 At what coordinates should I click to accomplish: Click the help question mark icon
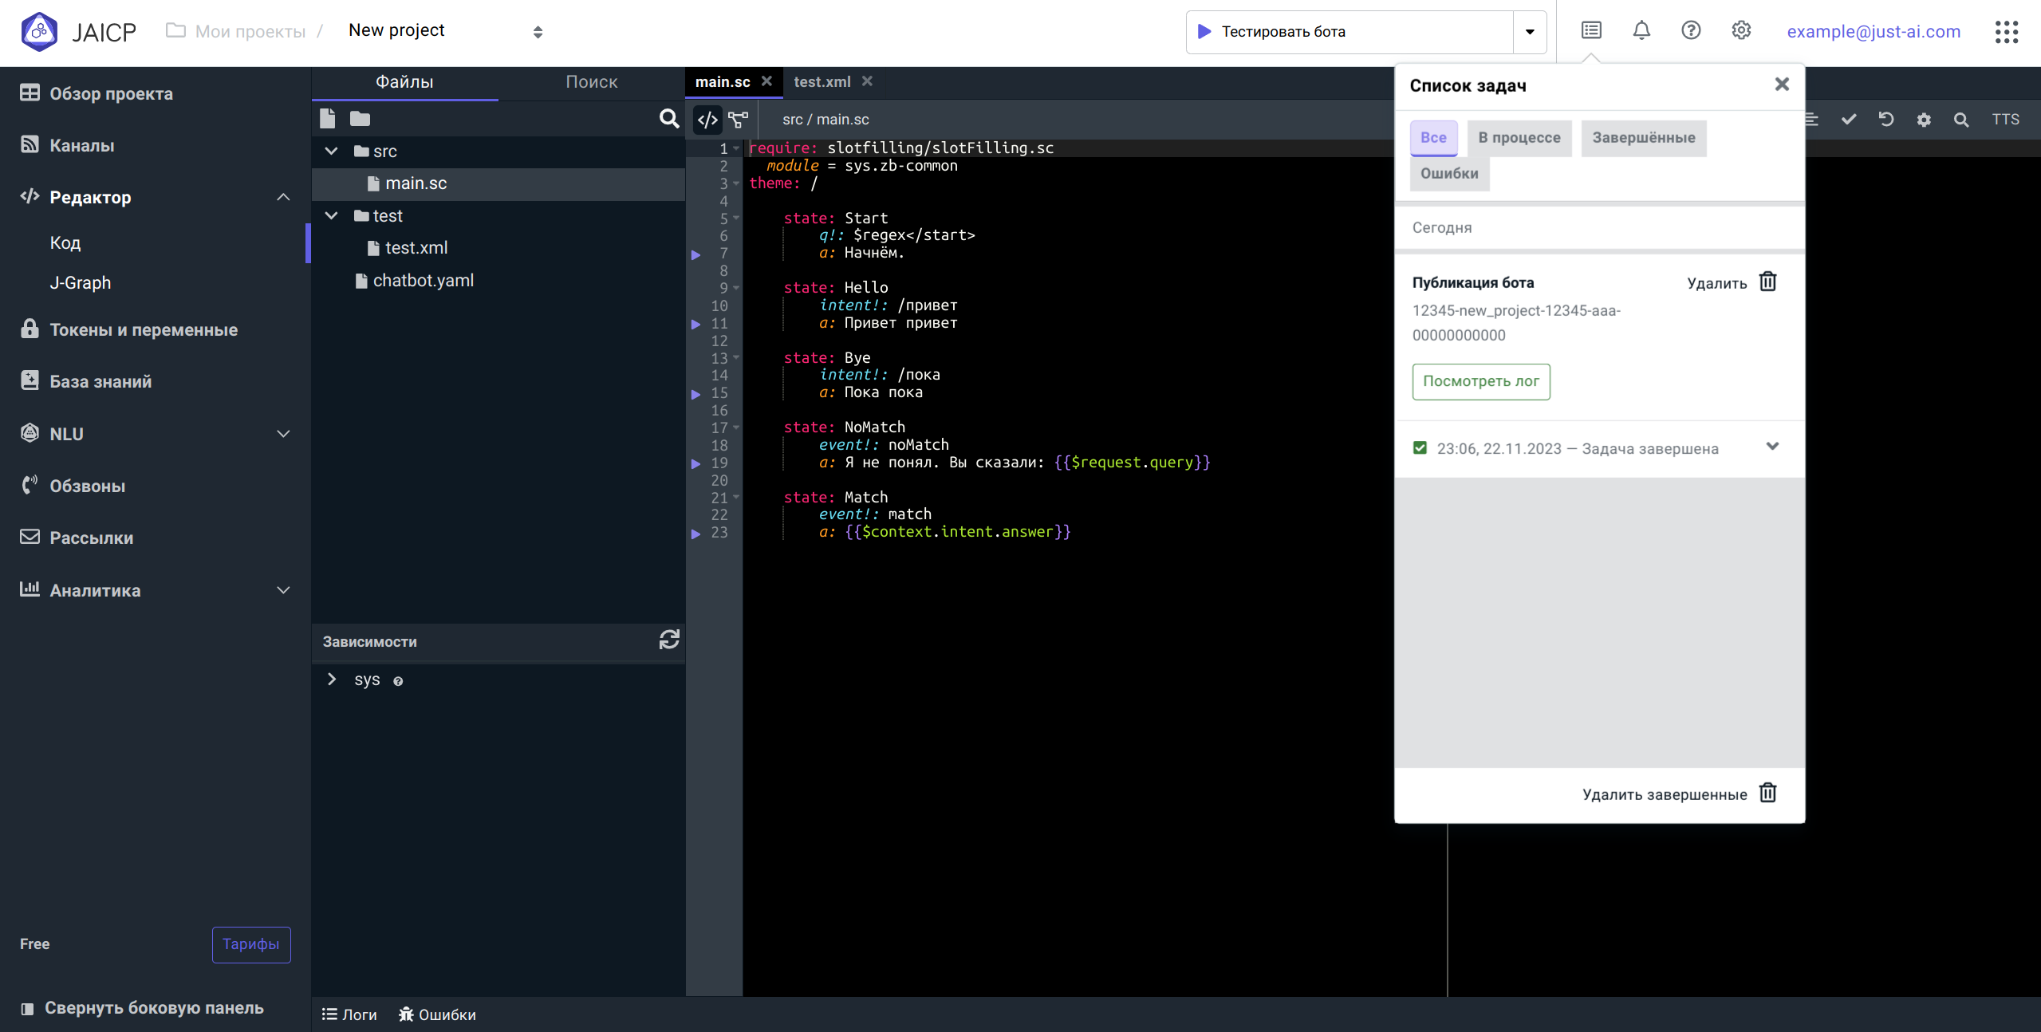tap(1691, 31)
